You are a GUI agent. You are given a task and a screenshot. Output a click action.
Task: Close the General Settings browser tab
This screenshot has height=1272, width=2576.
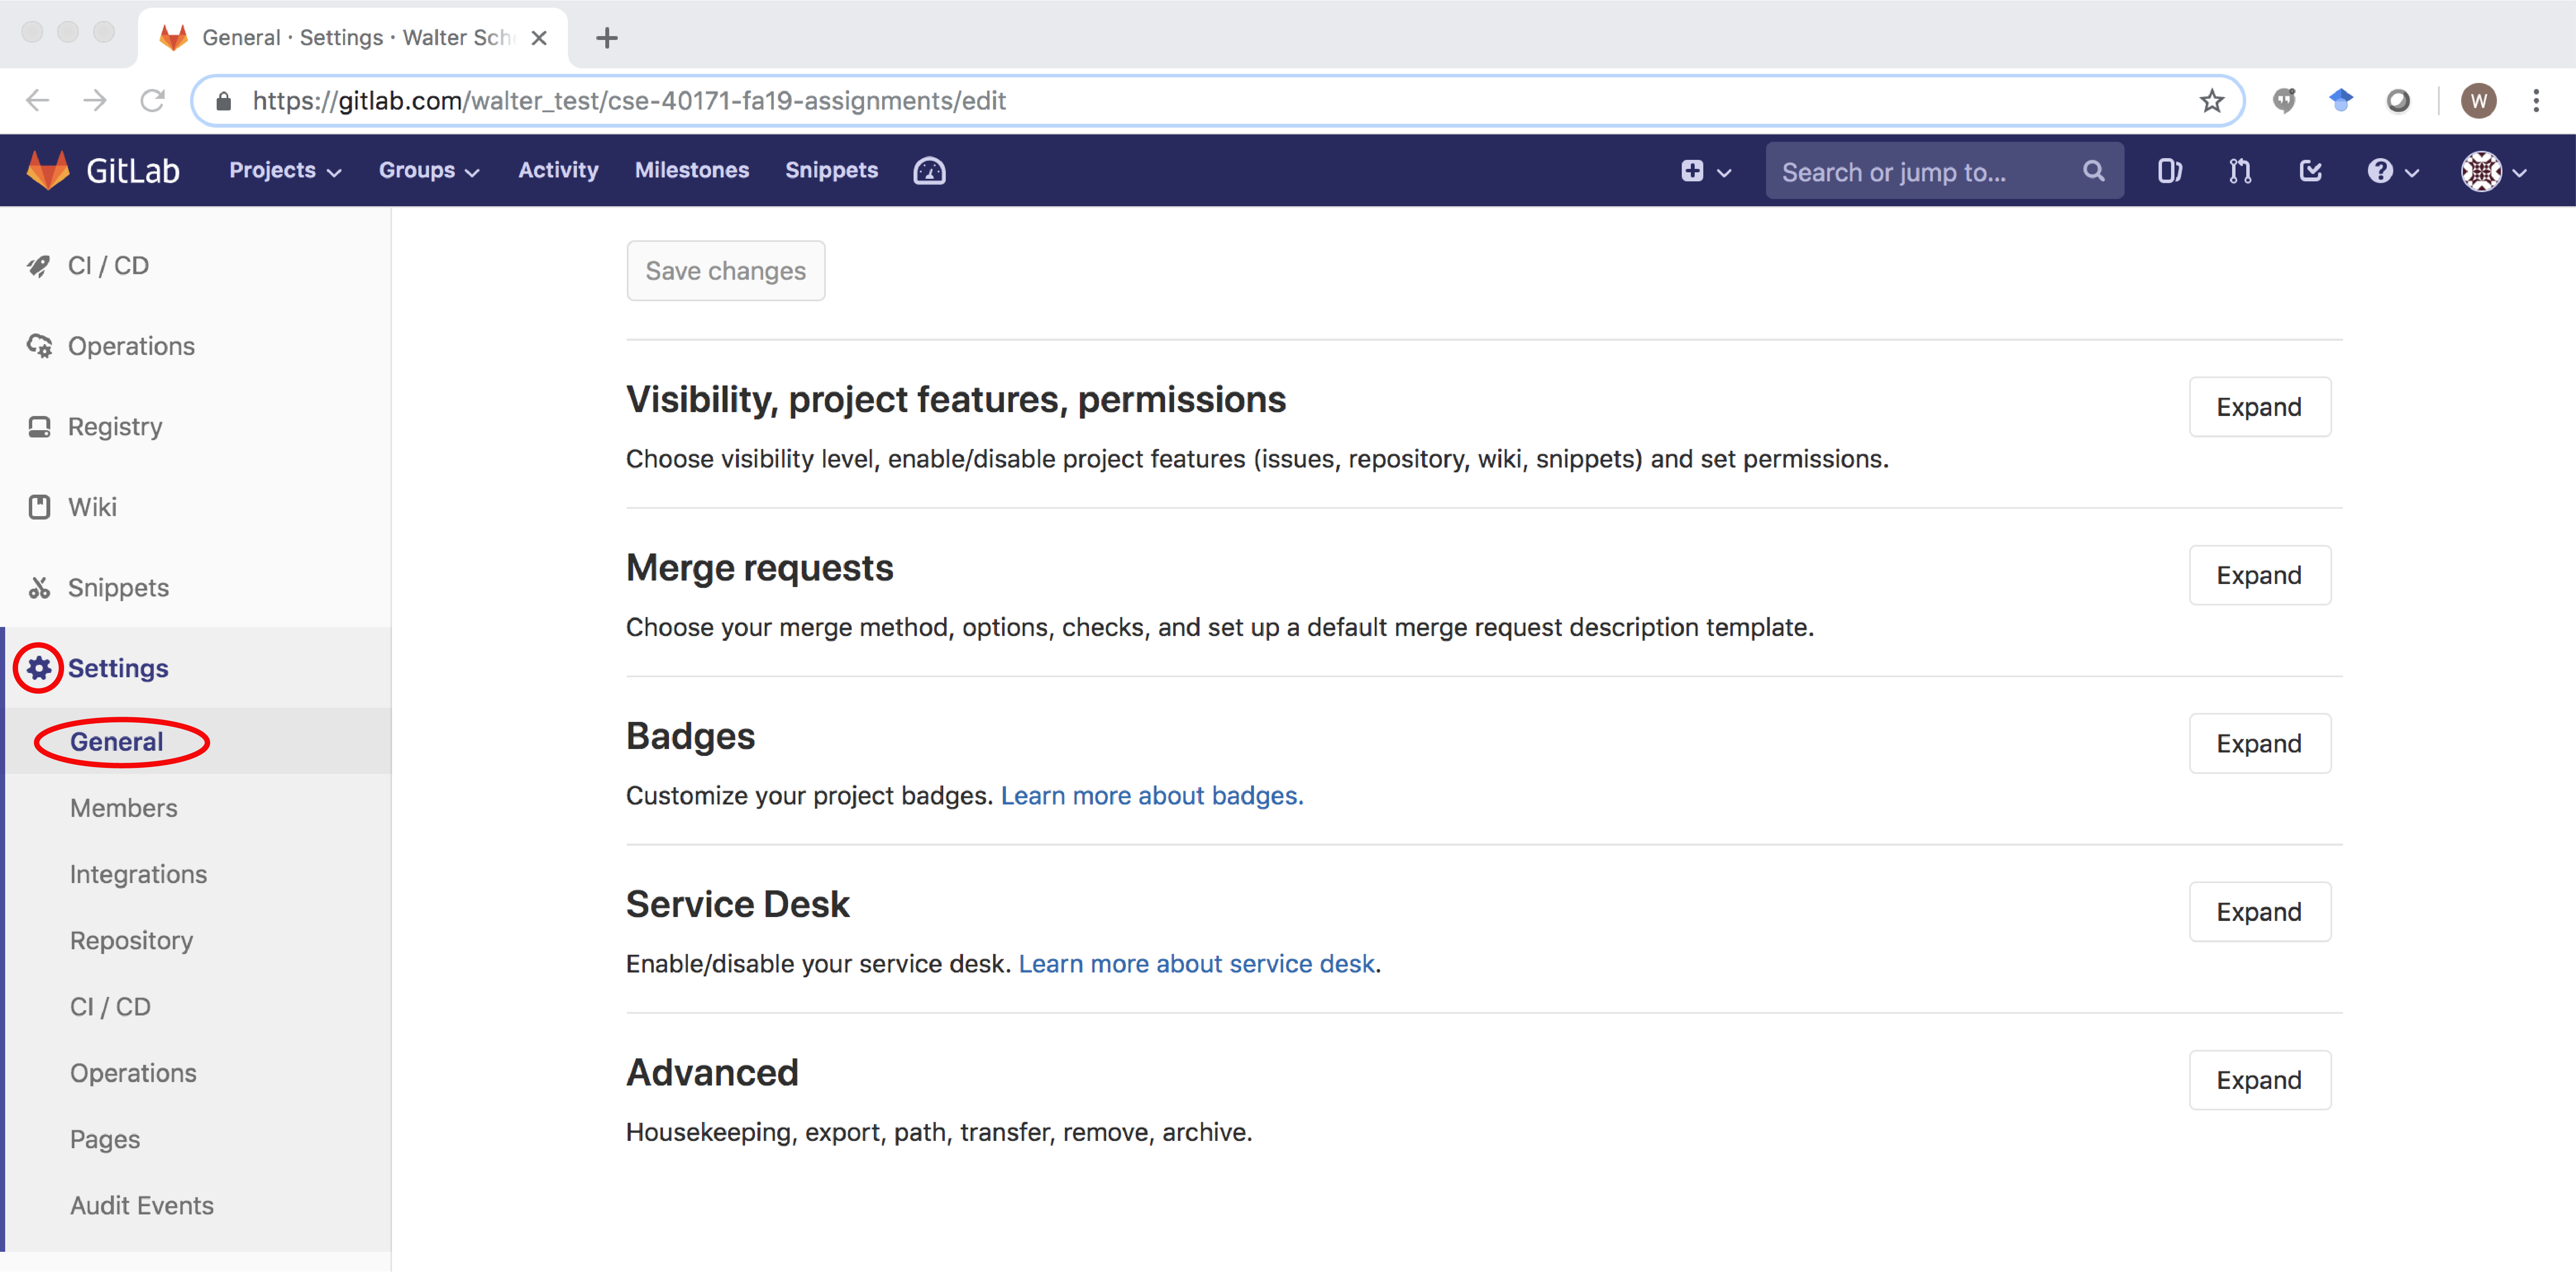[x=539, y=38]
